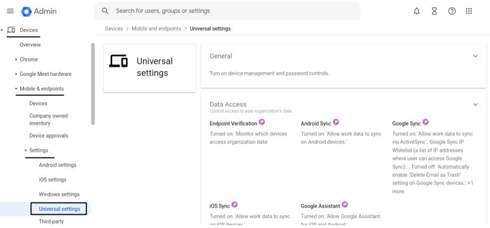490x228 pixels.
Task: Open the Android Sync setting
Action: [316, 124]
